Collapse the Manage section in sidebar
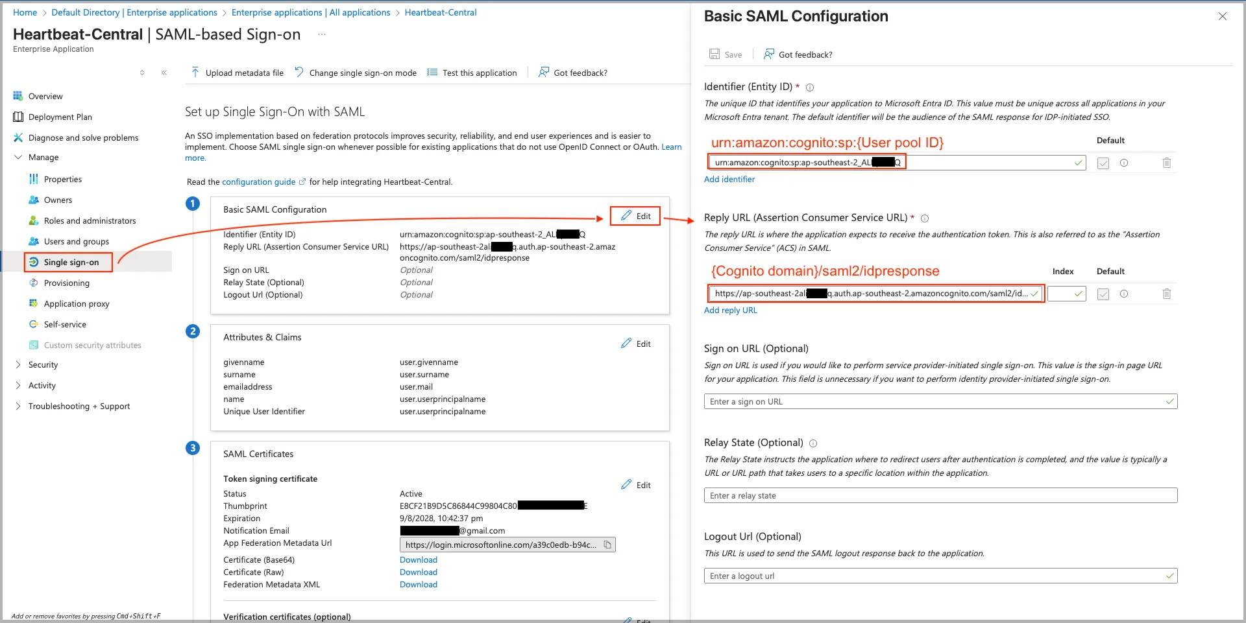 18,158
